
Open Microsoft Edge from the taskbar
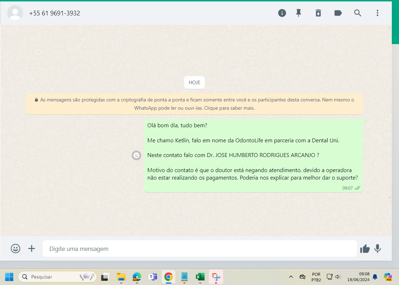[x=137, y=277]
